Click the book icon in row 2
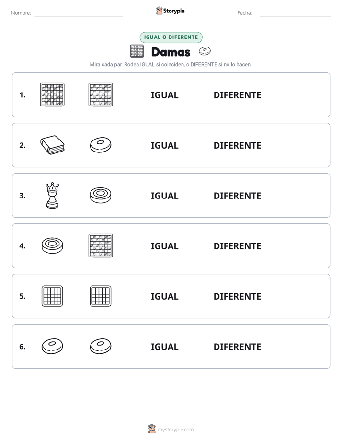This screenshot has width=342, height=443. (52, 145)
